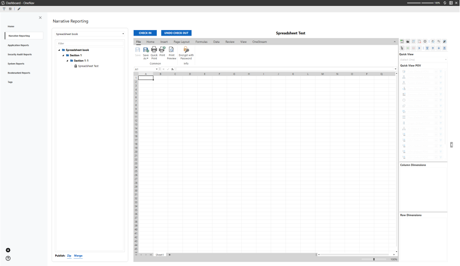Click the insert function fx icon
The width and height of the screenshot is (460, 266).
(173, 69)
